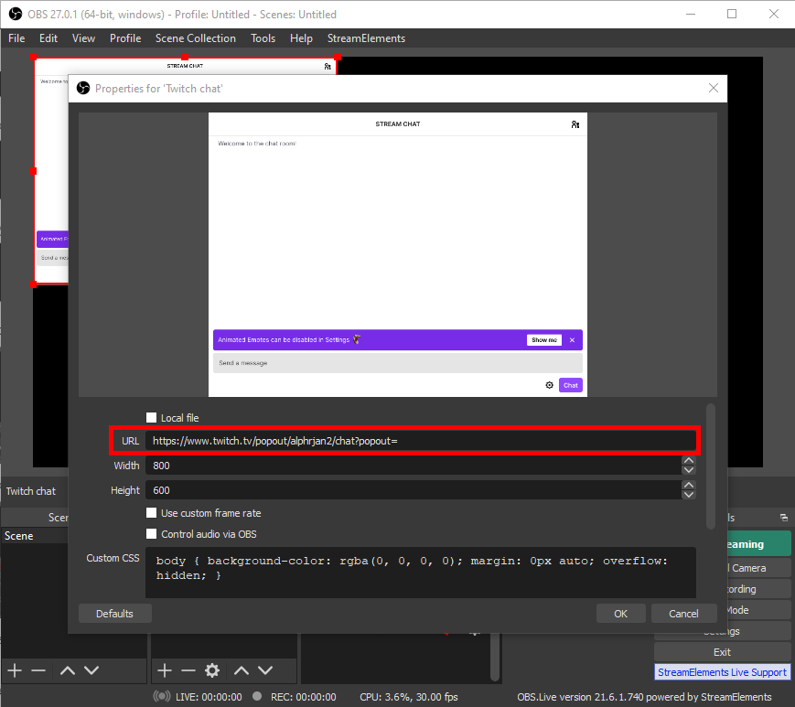The width and height of the screenshot is (795, 707).
Task: Increase Height with the up arrow
Action: click(x=688, y=486)
